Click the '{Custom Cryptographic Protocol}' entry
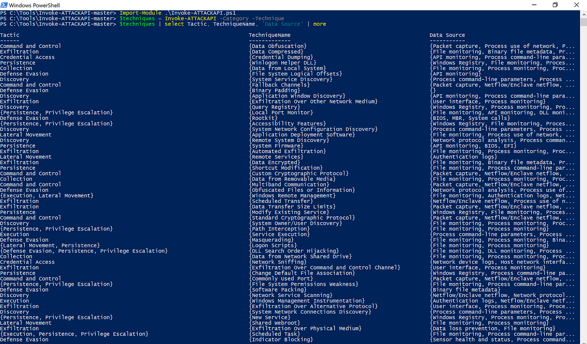This screenshot has height=344, width=587. (299, 173)
